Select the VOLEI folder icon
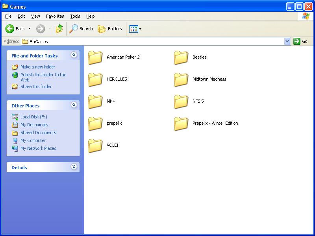This screenshot has height=236, width=315. [95, 146]
